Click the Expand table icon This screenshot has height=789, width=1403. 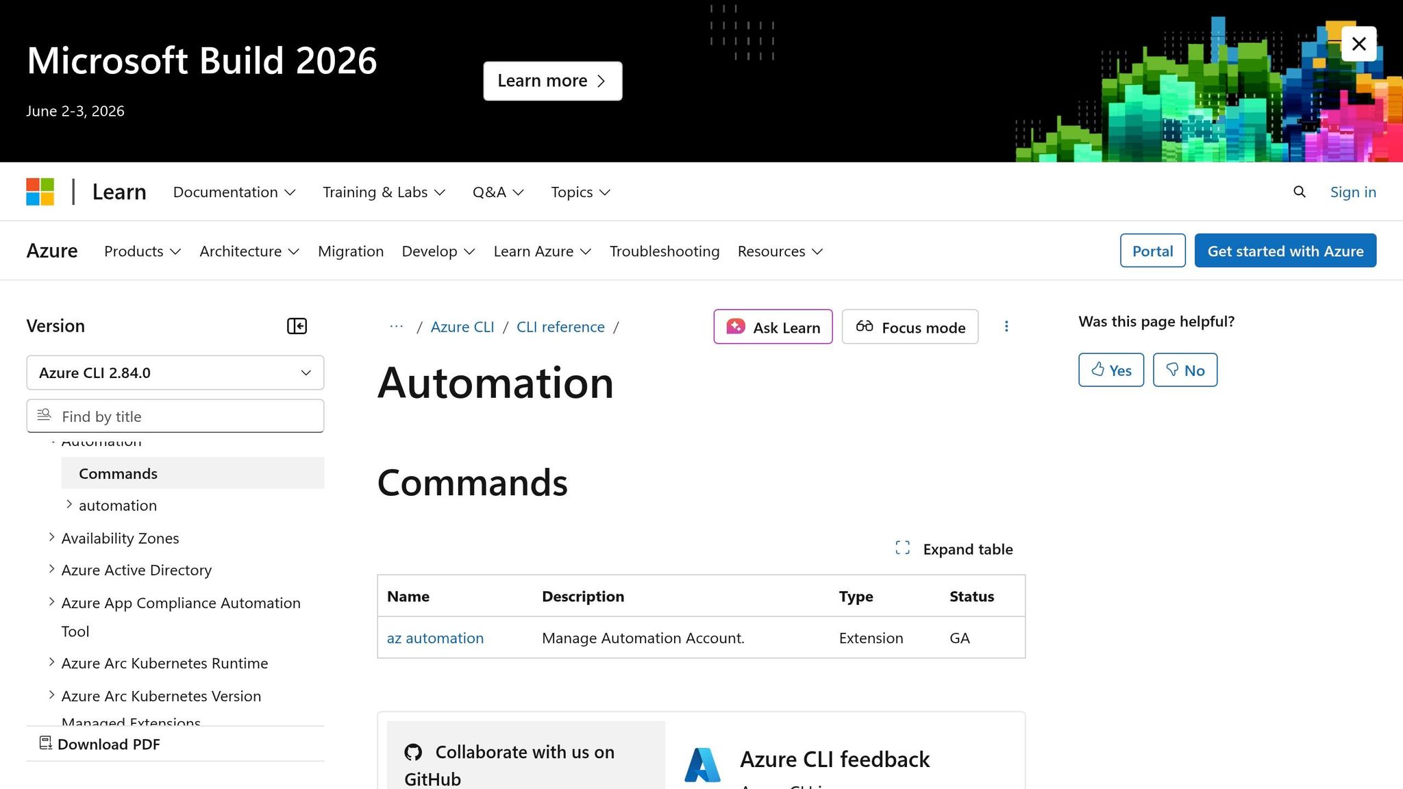tap(902, 548)
